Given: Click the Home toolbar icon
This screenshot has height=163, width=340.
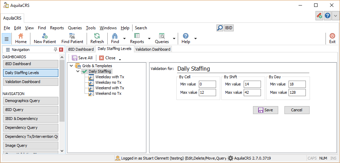Looking at the screenshot, I should coord(21,36).
